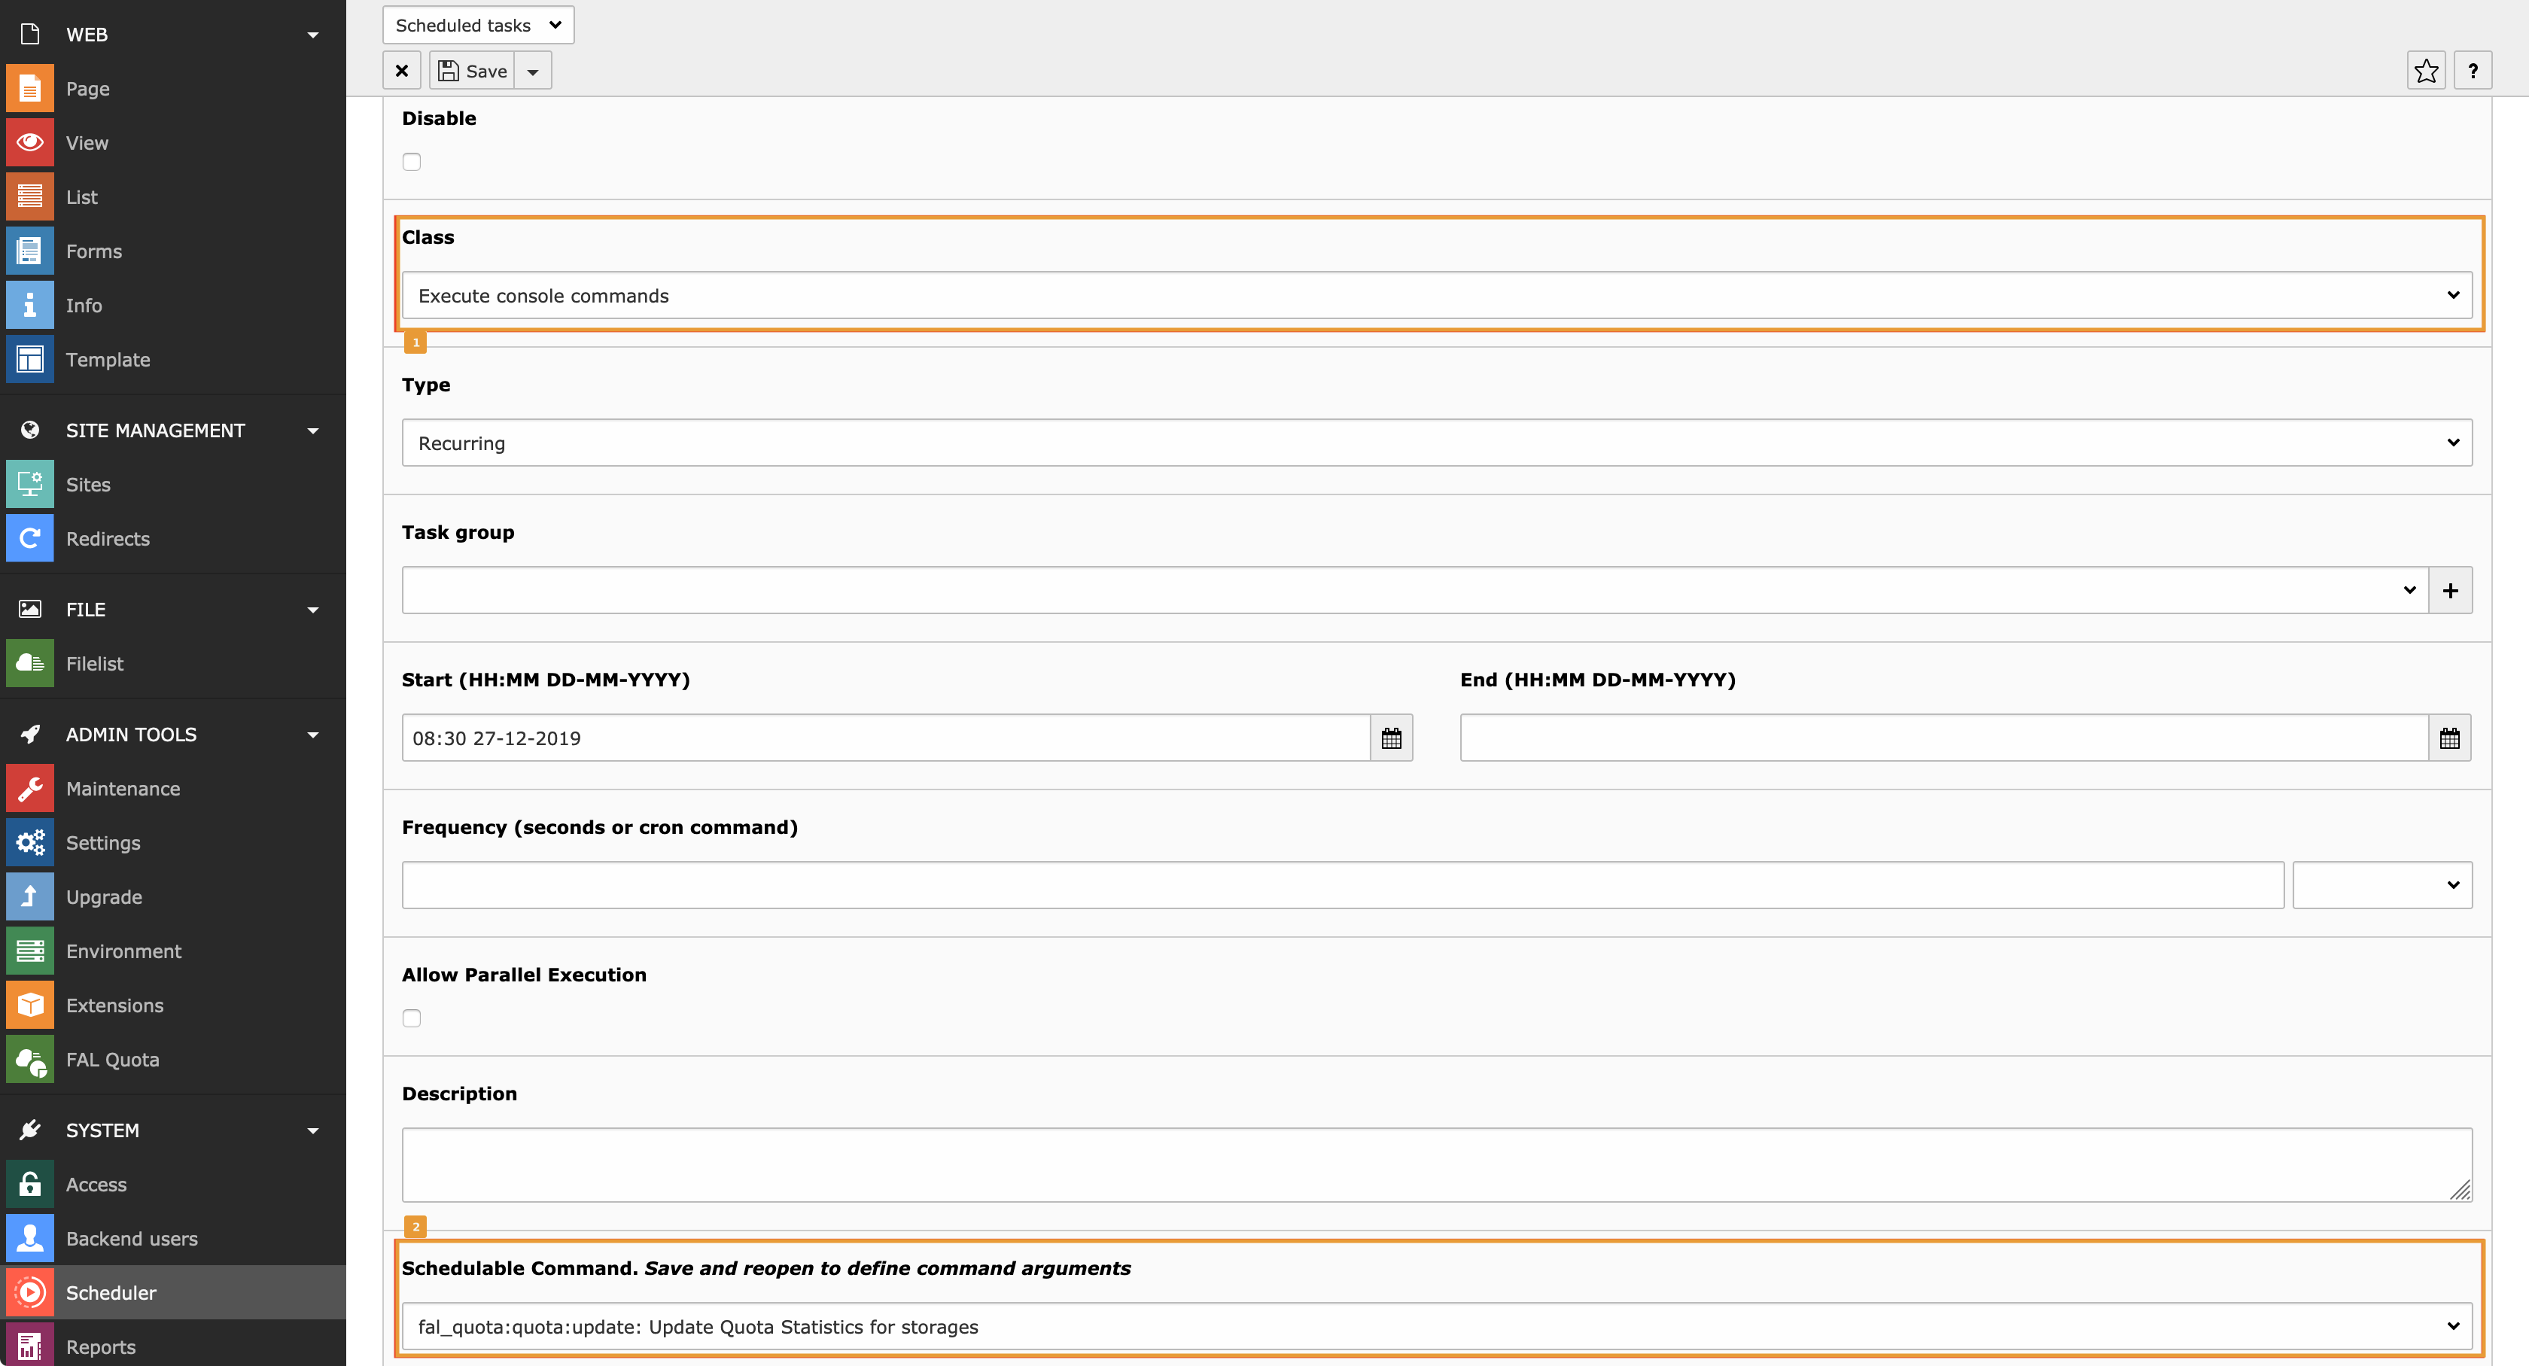Select Redirects in the module menu
The width and height of the screenshot is (2529, 1366).
coord(173,539)
